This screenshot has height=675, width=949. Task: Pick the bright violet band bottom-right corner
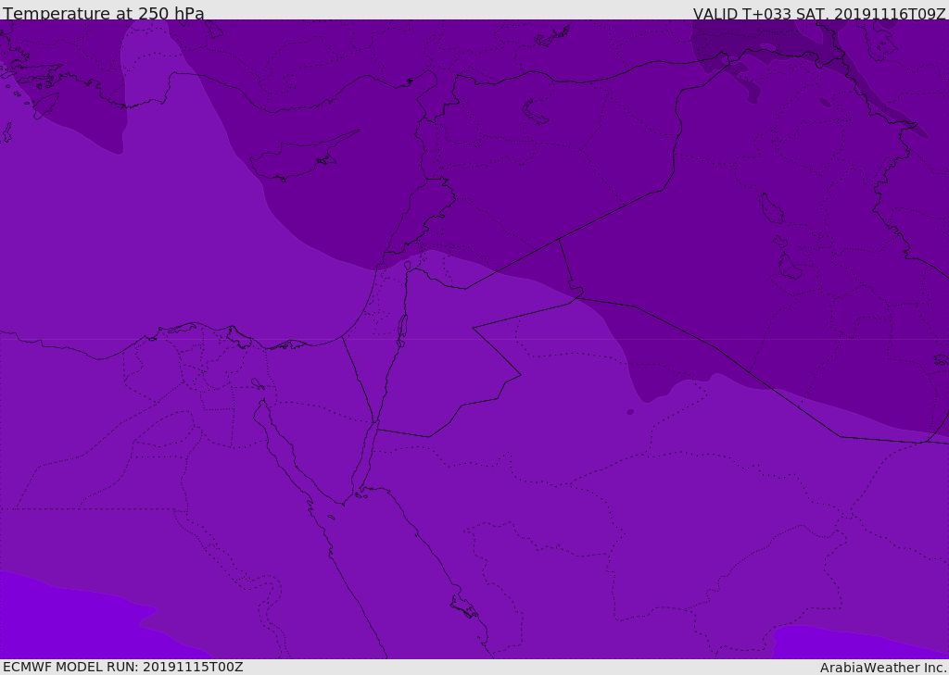tap(853, 642)
